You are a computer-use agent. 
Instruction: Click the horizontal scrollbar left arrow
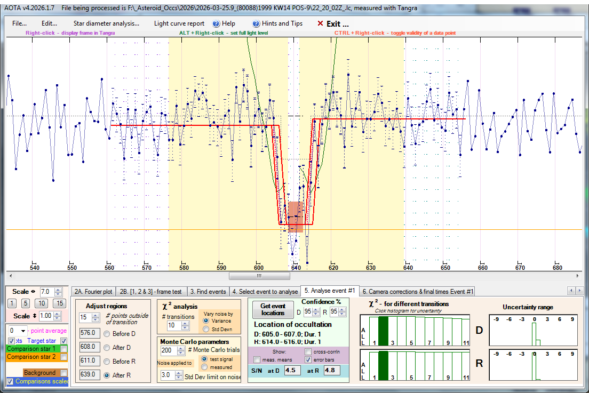point(11,276)
